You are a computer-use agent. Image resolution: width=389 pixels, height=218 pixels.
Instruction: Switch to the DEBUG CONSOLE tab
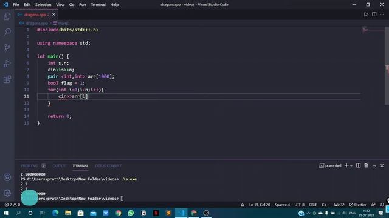point(108,166)
